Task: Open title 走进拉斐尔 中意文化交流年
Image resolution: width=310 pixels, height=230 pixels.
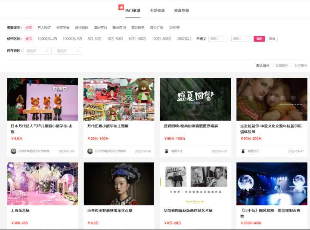Action: click(271, 128)
